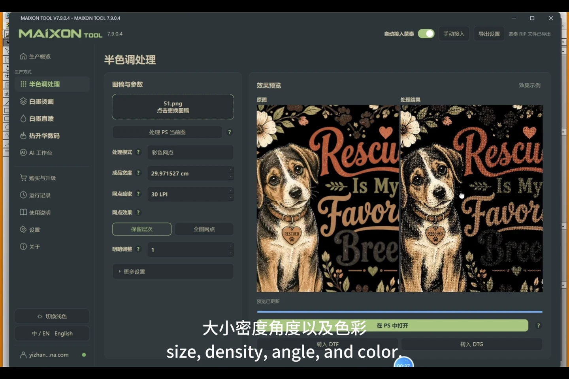
Task: Open 关于 info icon
Action: 23,246
